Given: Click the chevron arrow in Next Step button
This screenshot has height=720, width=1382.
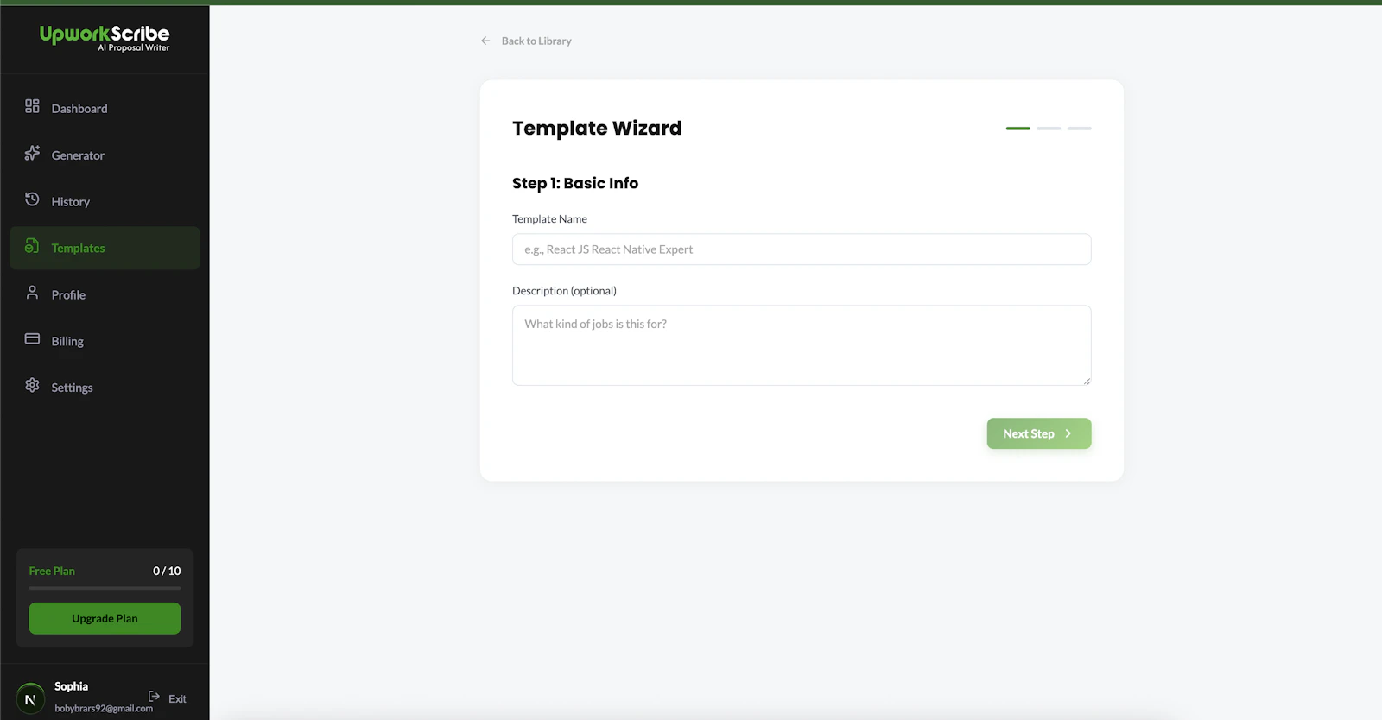Looking at the screenshot, I should pyautogui.click(x=1068, y=433).
